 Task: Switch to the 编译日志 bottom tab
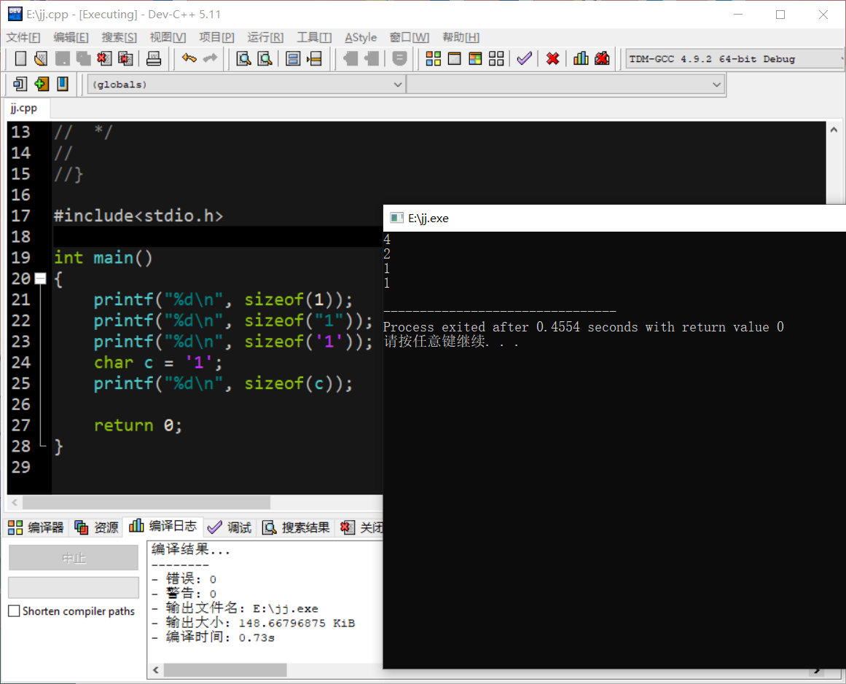click(163, 526)
